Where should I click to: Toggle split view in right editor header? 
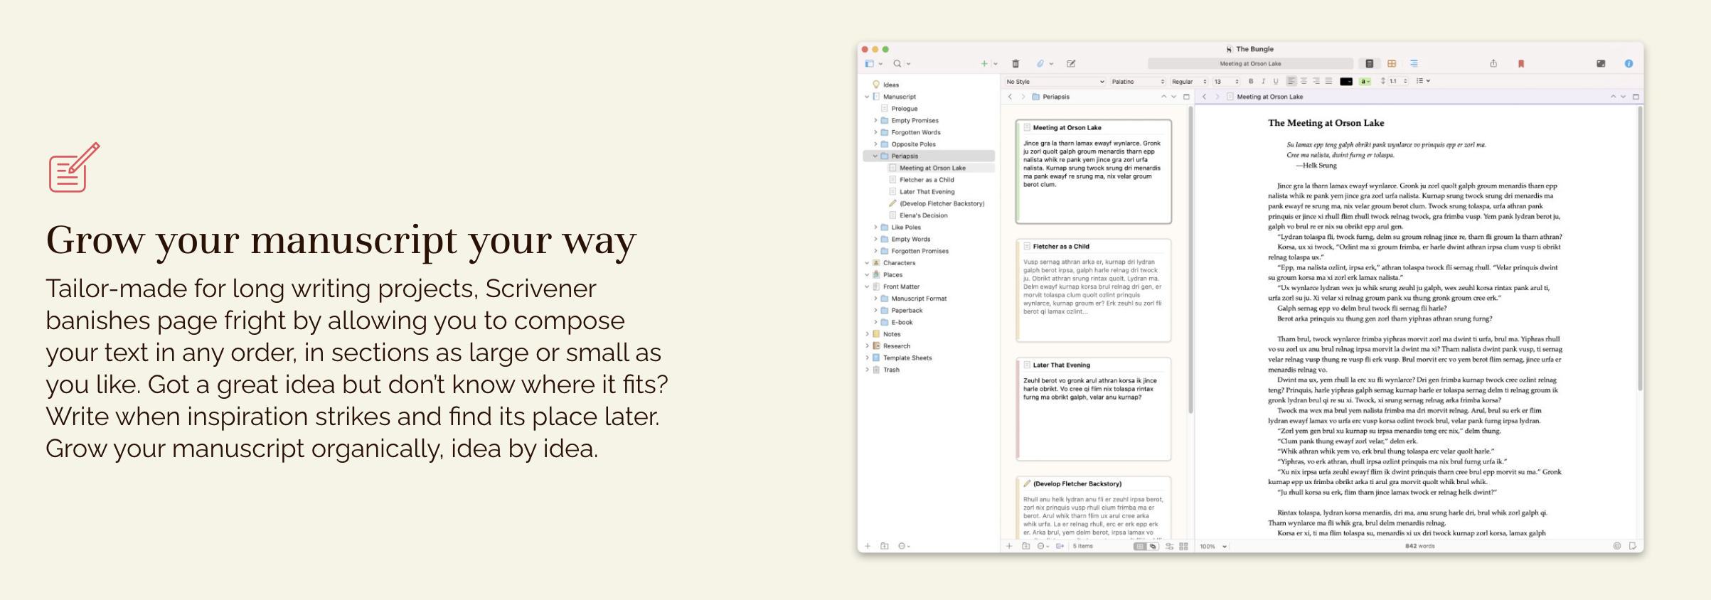pos(1636,97)
